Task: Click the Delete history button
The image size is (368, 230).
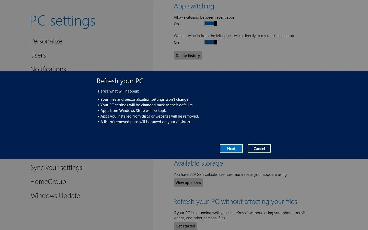Action: [188, 55]
